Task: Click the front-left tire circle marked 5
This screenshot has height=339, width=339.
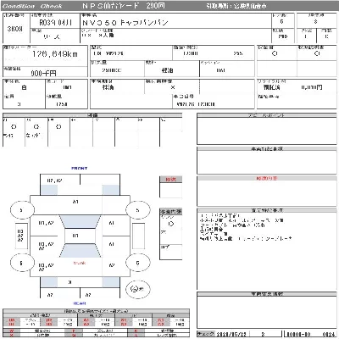Action: click(x=22, y=210)
